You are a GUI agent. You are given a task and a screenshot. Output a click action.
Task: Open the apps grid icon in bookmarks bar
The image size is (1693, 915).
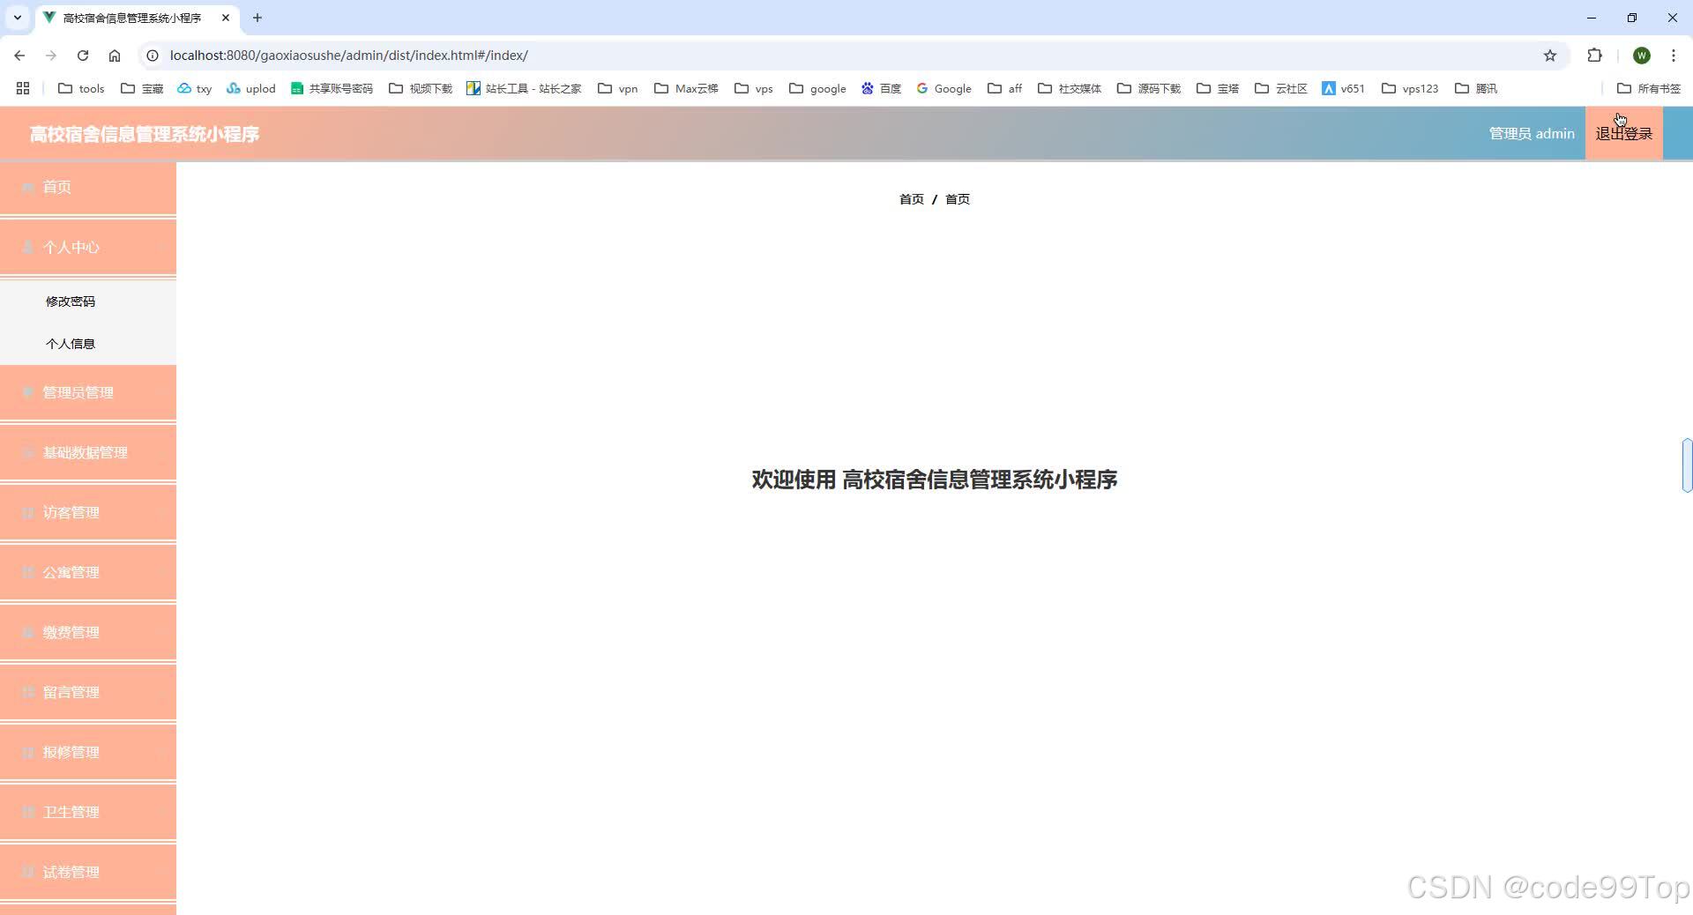coord(23,88)
